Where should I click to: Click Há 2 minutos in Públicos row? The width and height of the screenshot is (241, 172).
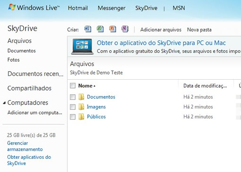[198, 117]
